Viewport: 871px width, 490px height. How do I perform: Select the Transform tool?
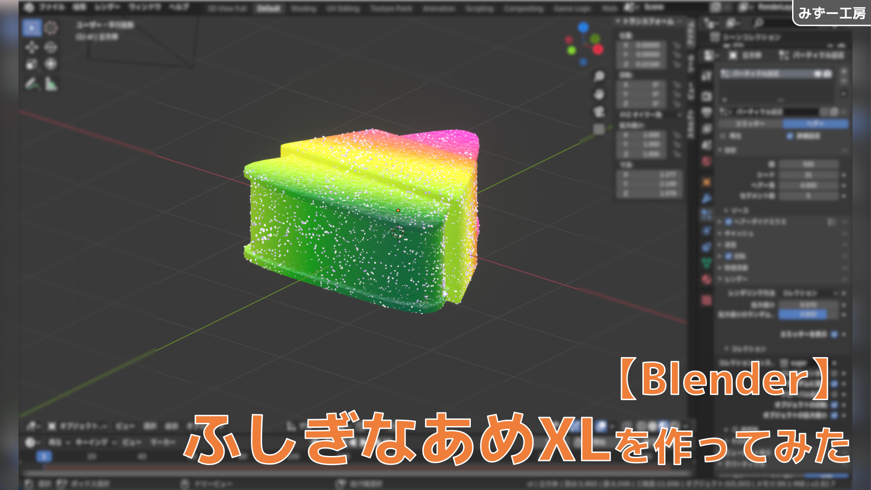(51, 64)
